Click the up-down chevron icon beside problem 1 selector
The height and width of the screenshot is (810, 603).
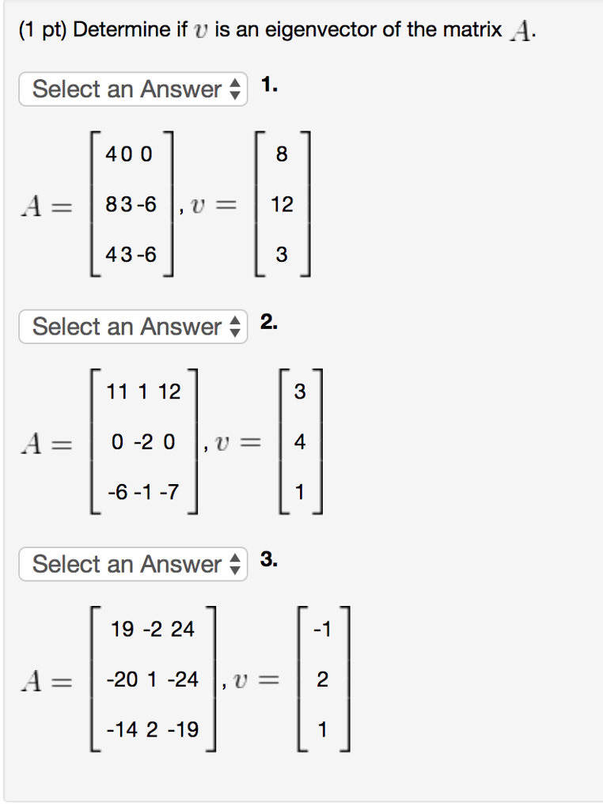[x=236, y=89]
